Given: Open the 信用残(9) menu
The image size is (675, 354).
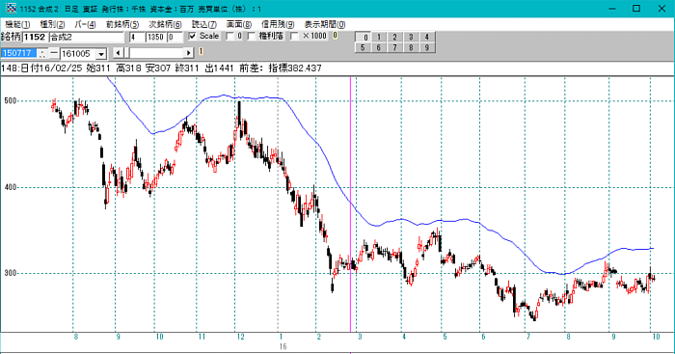Looking at the screenshot, I should (x=278, y=24).
